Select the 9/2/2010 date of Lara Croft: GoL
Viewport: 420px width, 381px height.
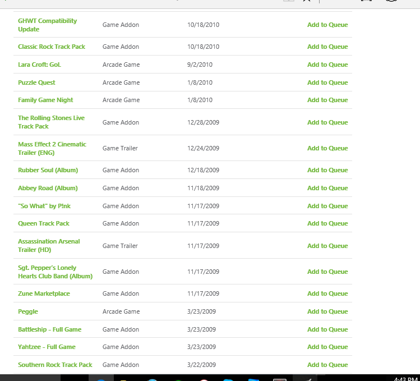(x=200, y=65)
